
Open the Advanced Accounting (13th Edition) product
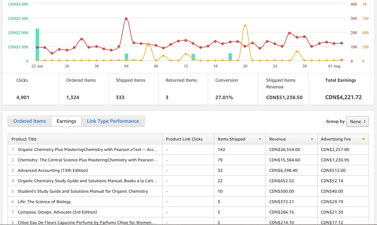coord(53,170)
